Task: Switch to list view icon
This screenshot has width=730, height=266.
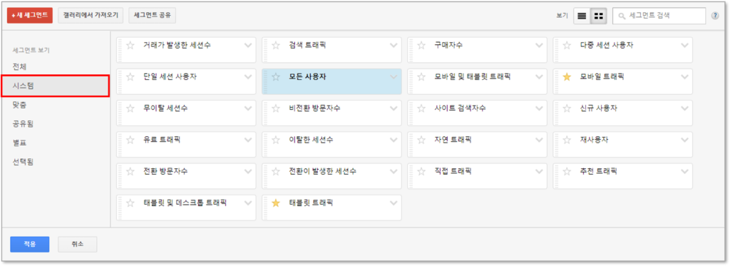Action: pos(582,16)
